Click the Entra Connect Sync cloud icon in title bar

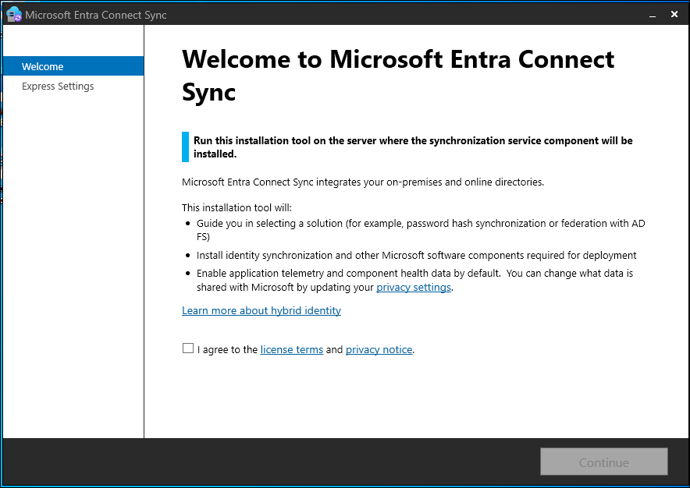13,13
